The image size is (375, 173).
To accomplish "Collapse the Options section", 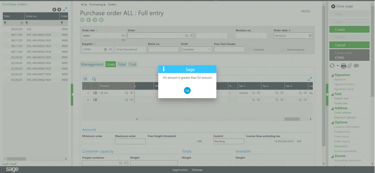I will click(x=333, y=123).
